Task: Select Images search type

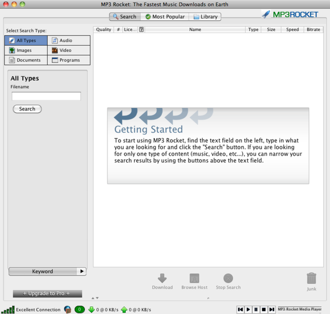Action: click(26, 50)
